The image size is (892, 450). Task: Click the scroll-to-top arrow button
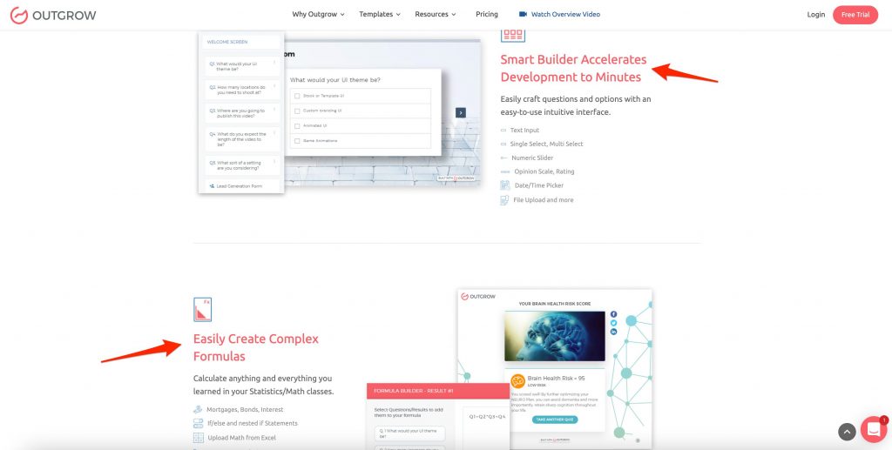pos(847,432)
